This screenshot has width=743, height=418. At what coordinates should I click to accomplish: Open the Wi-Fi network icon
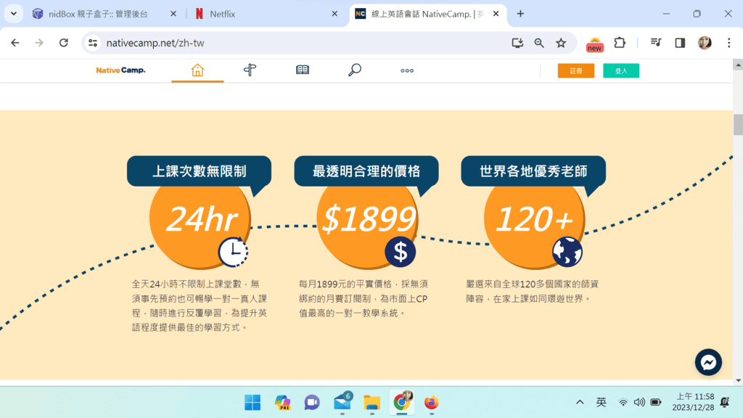[623, 402]
